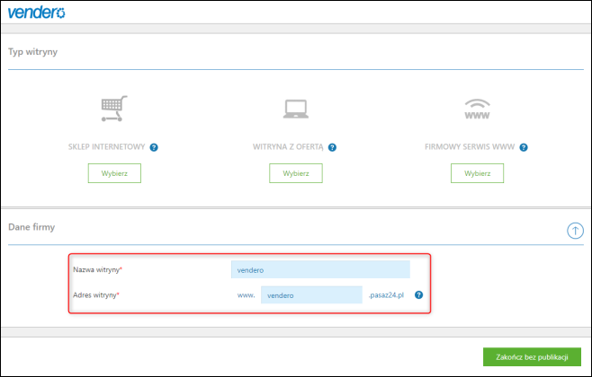Click the laptop icon for Witryna z ofertą
592x377 pixels.
point(296,109)
